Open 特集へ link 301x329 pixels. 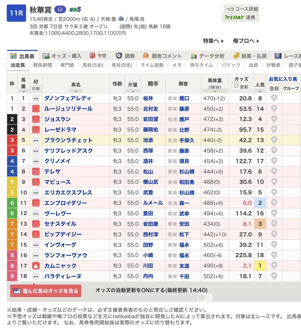[x=213, y=41]
